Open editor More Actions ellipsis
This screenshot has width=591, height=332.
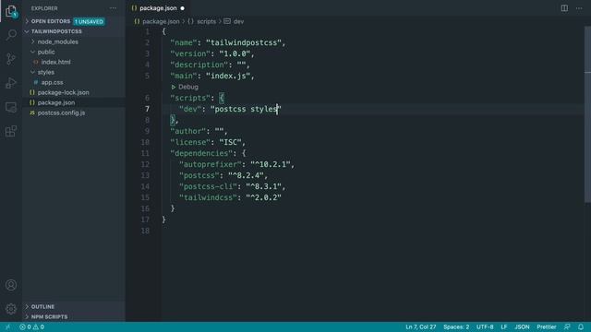(579, 8)
